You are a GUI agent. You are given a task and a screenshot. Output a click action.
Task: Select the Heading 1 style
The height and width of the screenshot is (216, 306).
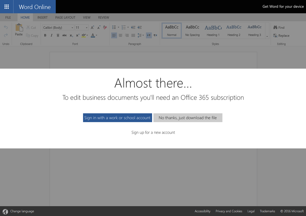213,30
